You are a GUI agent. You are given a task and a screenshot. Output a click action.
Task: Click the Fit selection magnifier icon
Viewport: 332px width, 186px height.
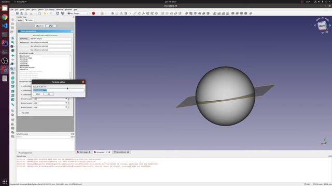pyautogui.click(x=12, y=42)
